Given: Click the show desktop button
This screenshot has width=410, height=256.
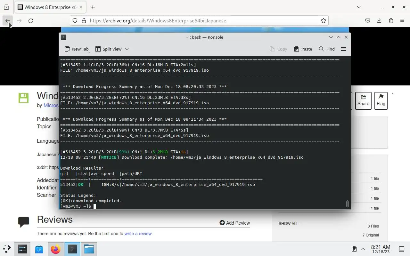Looking at the screenshot, I should point(402,249).
